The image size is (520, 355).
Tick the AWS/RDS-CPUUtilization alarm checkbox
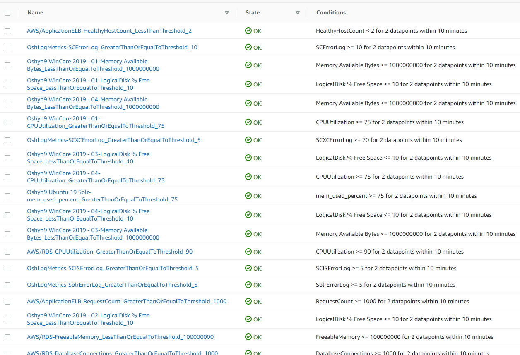pyautogui.click(x=7, y=252)
